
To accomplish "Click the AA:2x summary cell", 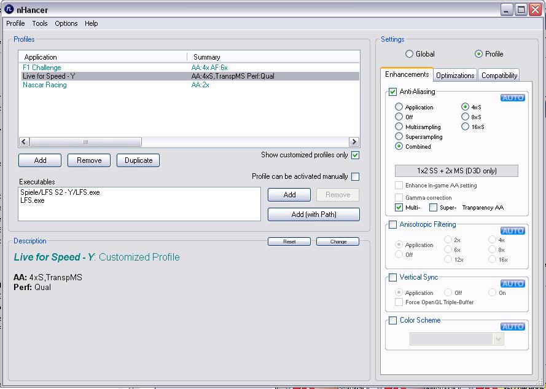I will [x=200, y=85].
